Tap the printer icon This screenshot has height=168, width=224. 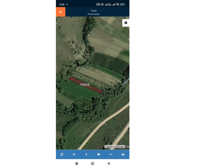pos(123,154)
